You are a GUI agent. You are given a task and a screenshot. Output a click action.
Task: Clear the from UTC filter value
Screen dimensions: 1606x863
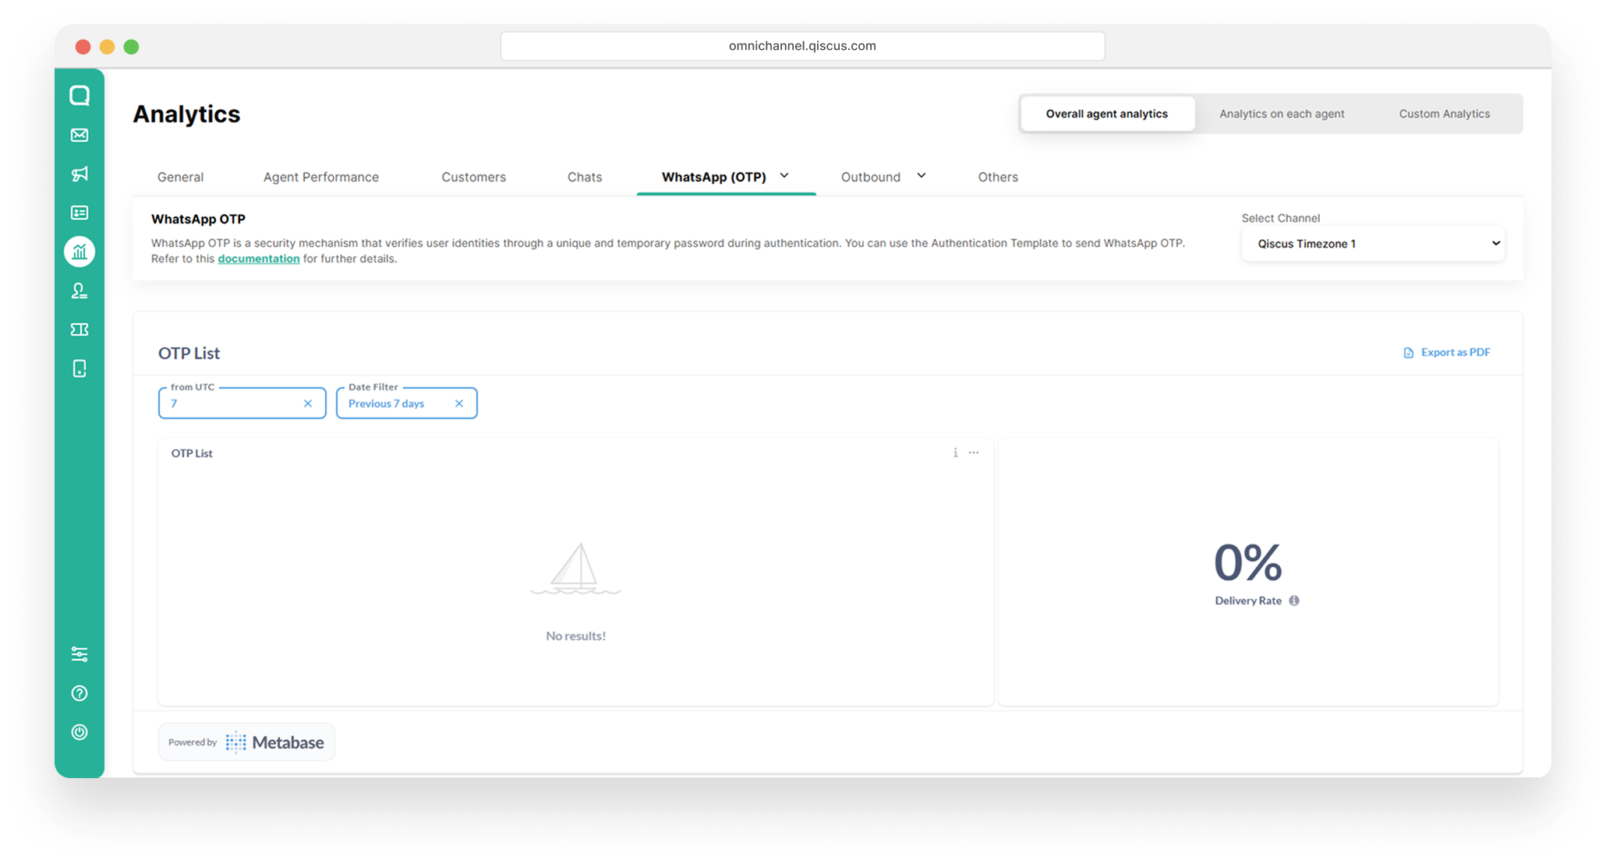308,403
